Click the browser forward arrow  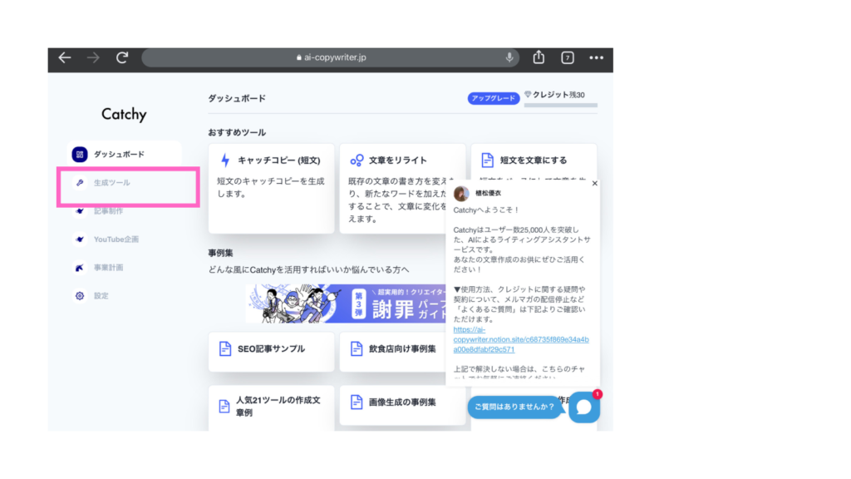(93, 57)
